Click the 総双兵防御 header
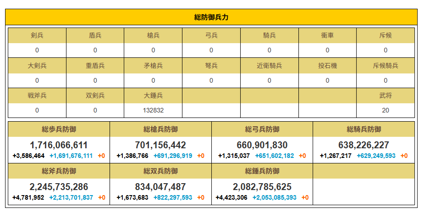424x213 pixels. [160, 171]
